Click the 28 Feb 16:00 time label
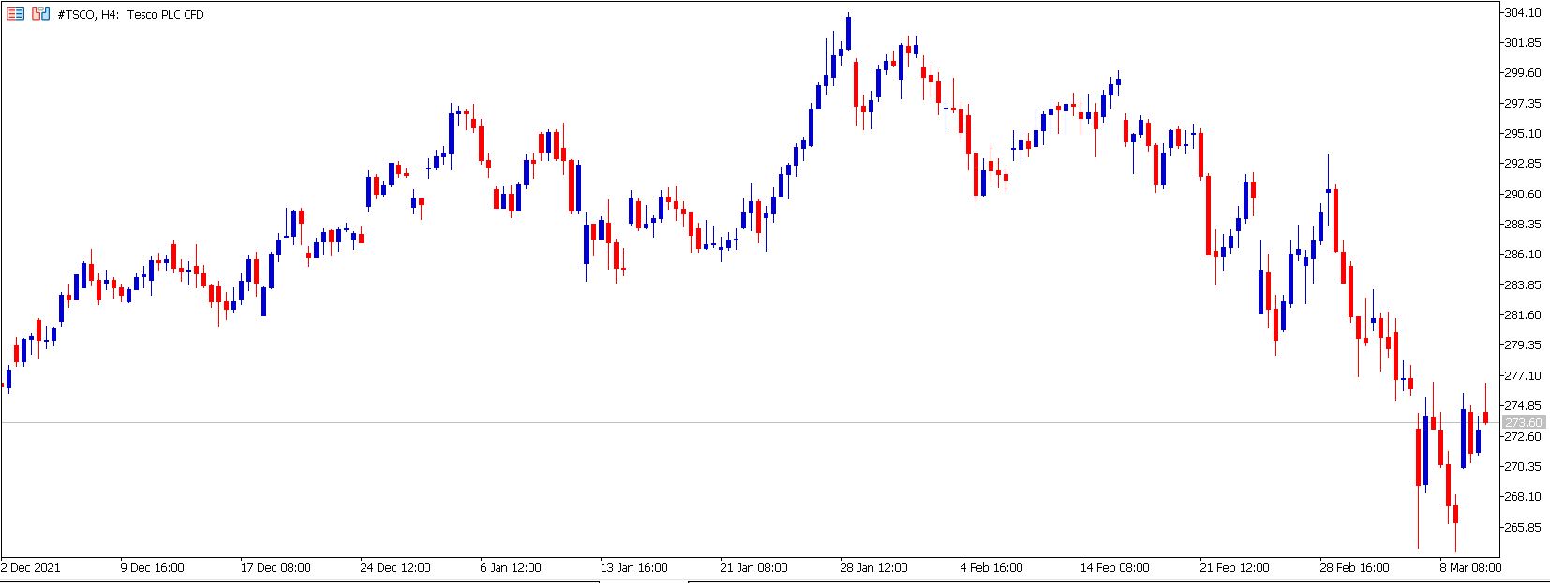Image resolution: width=1550 pixels, height=583 pixels. [x=1354, y=567]
